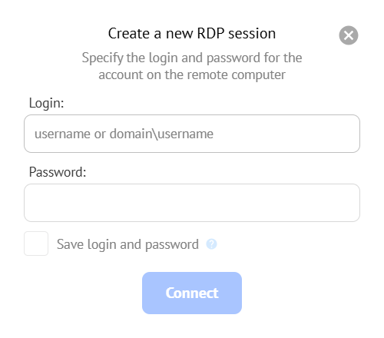Click the 'Save login and password' label text

(127, 244)
